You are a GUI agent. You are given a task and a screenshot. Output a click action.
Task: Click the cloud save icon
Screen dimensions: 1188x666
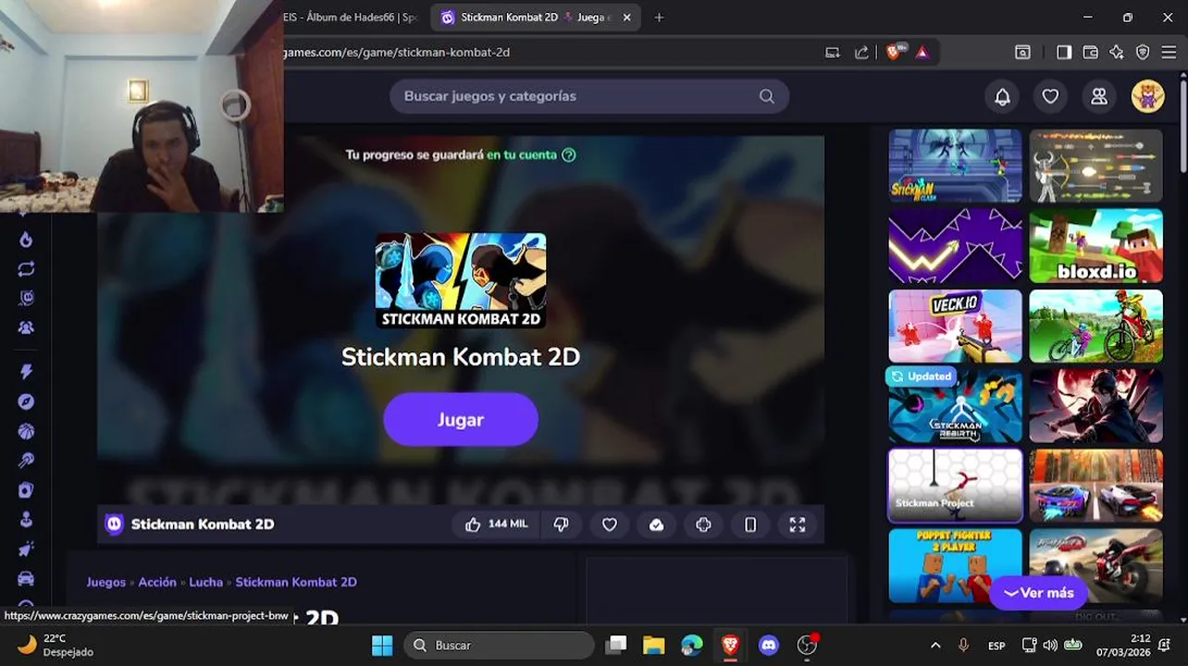tap(656, 524)
